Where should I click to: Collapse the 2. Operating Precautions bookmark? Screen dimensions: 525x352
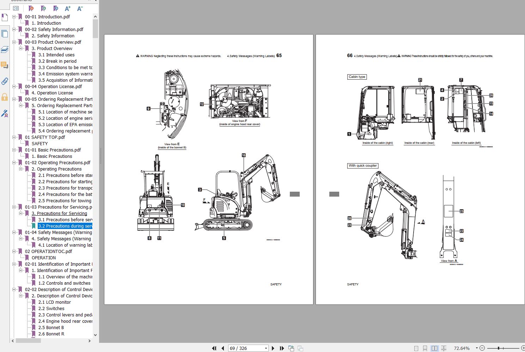[x=22, y=169]
